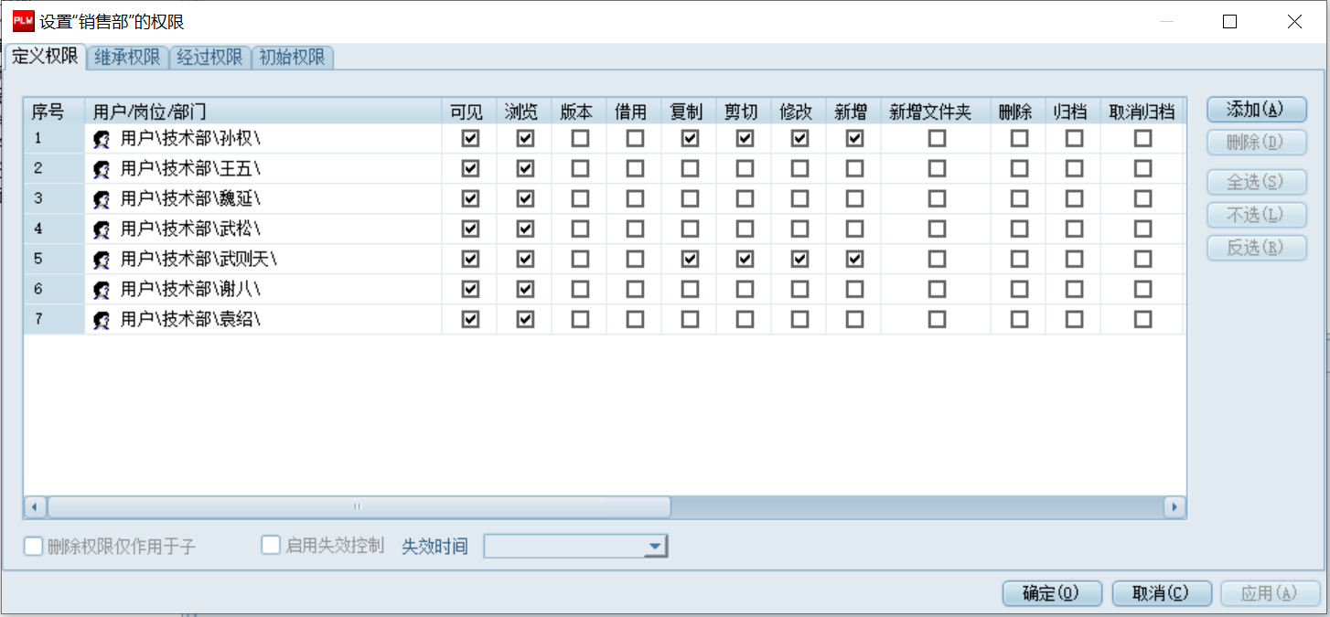Check 删除权限仅作用于子 option
This screenshot has width=1330, height=617.
34,547
